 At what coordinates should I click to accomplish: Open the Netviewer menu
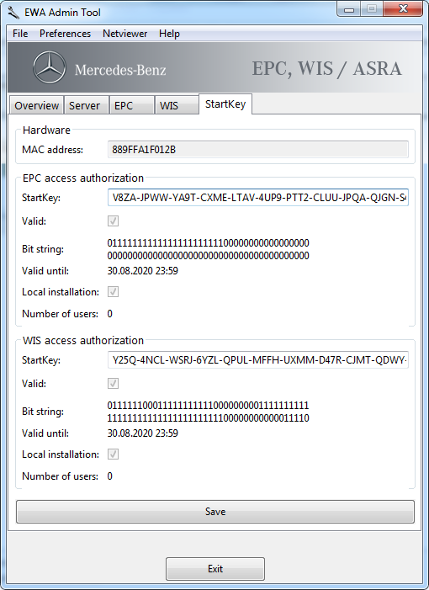pos(124,34)
